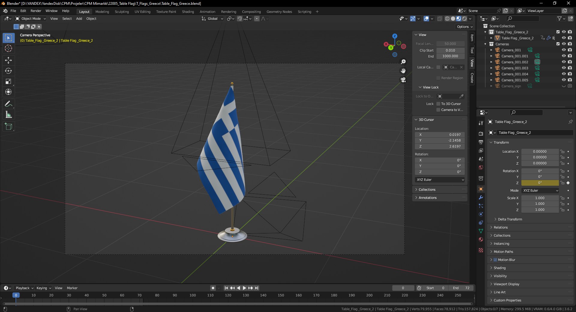Open the Modifier properties wrench tab
The image size is (576, 312).
tap(481, 197)
